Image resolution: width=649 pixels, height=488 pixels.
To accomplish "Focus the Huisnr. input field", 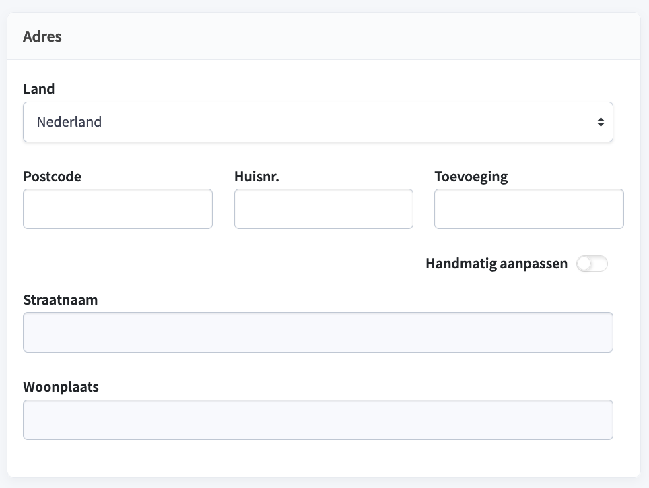I will 324,209.
